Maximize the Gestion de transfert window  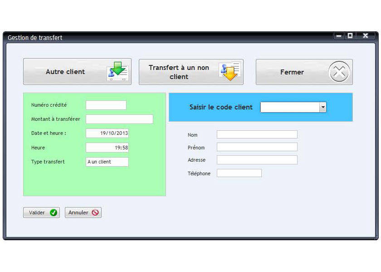(x=350, y=36)
